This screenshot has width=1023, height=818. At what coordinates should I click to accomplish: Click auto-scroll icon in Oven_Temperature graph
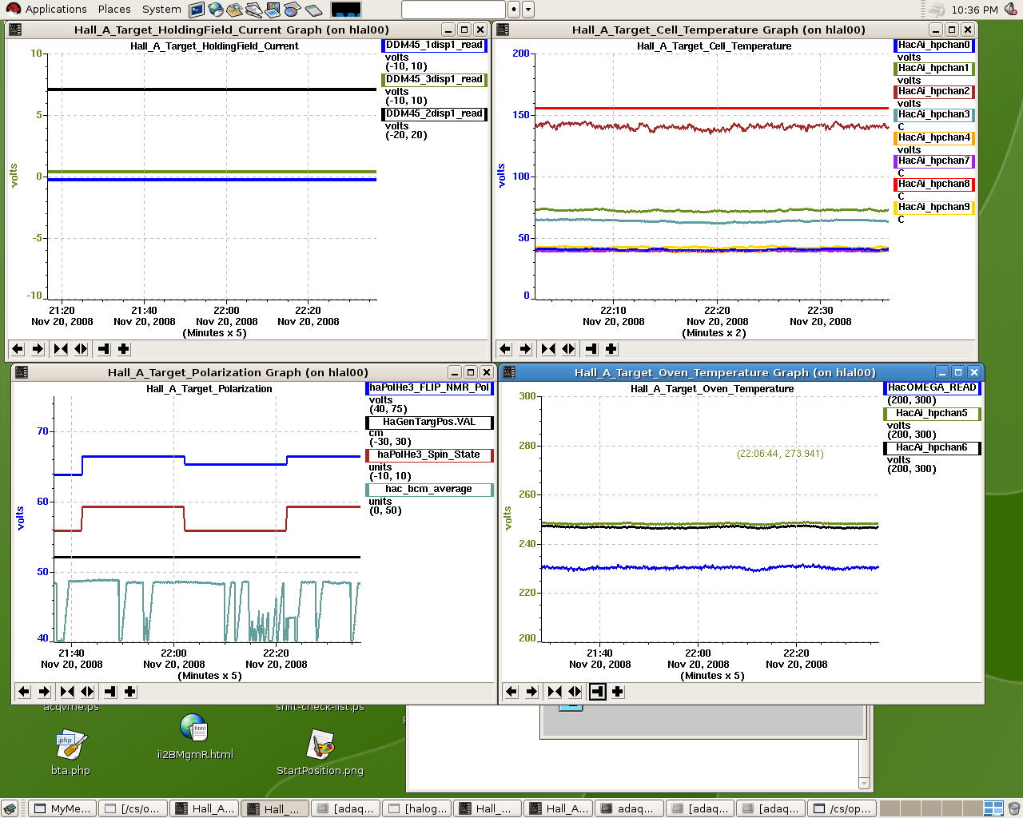(598, 692)
